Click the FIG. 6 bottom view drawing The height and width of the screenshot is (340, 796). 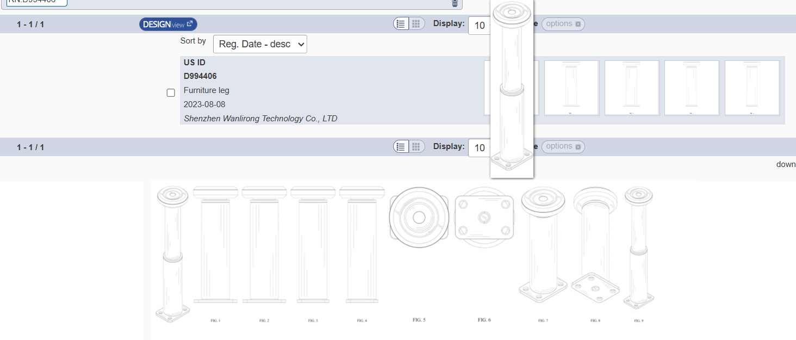[484, 217]
